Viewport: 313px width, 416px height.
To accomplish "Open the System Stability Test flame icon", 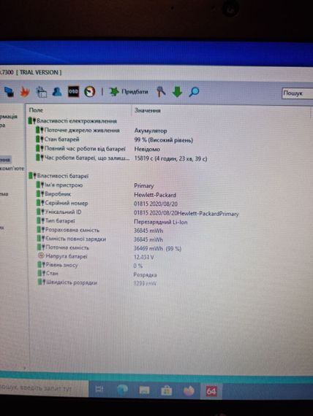I will [x=25, y=92].
